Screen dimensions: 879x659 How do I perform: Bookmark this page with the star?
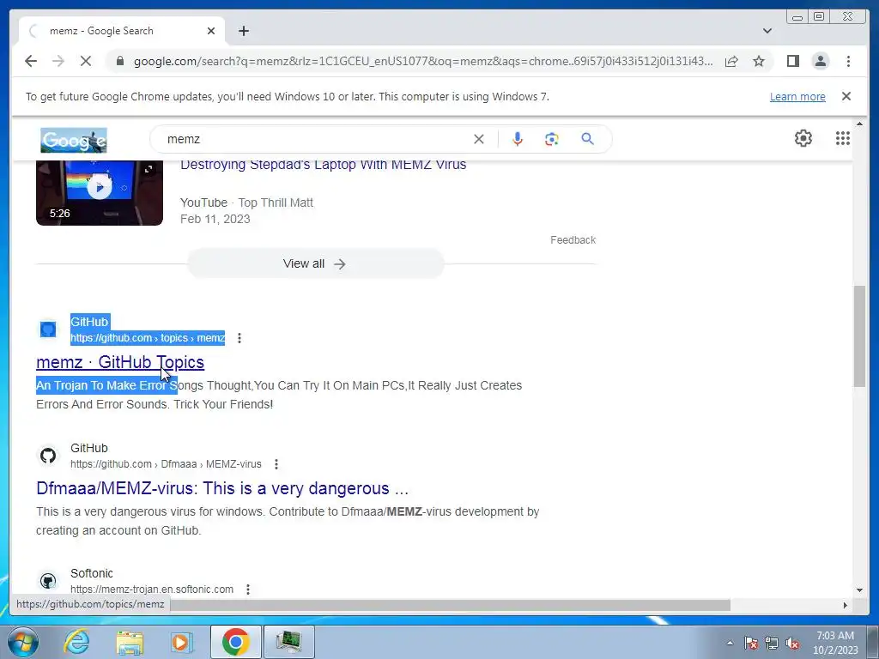(759, 61)
